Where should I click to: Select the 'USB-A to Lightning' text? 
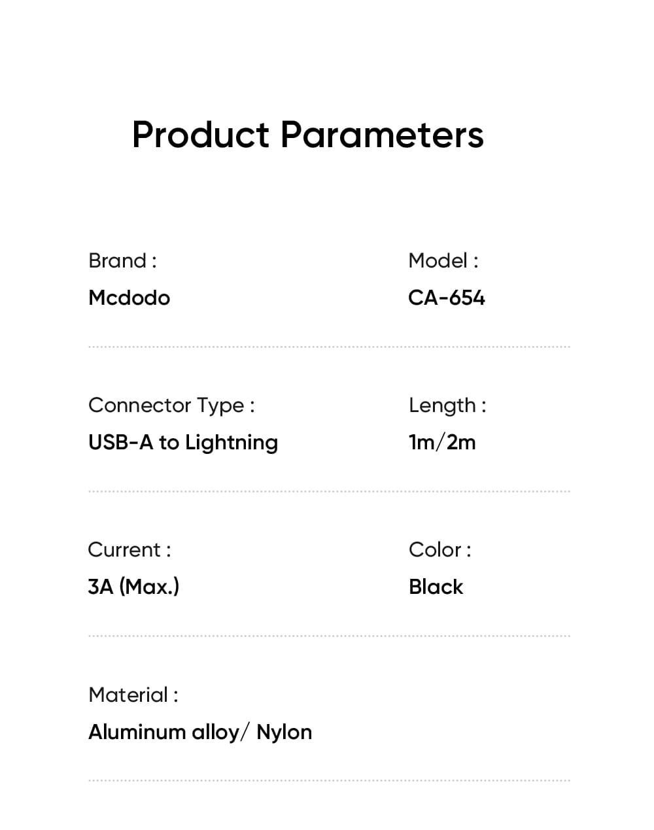pyautogui.click(x=182, y=442)
